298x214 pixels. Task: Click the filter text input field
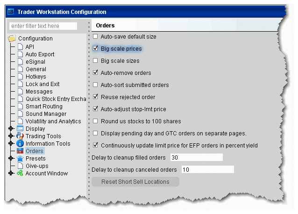[x=43, y=26]
